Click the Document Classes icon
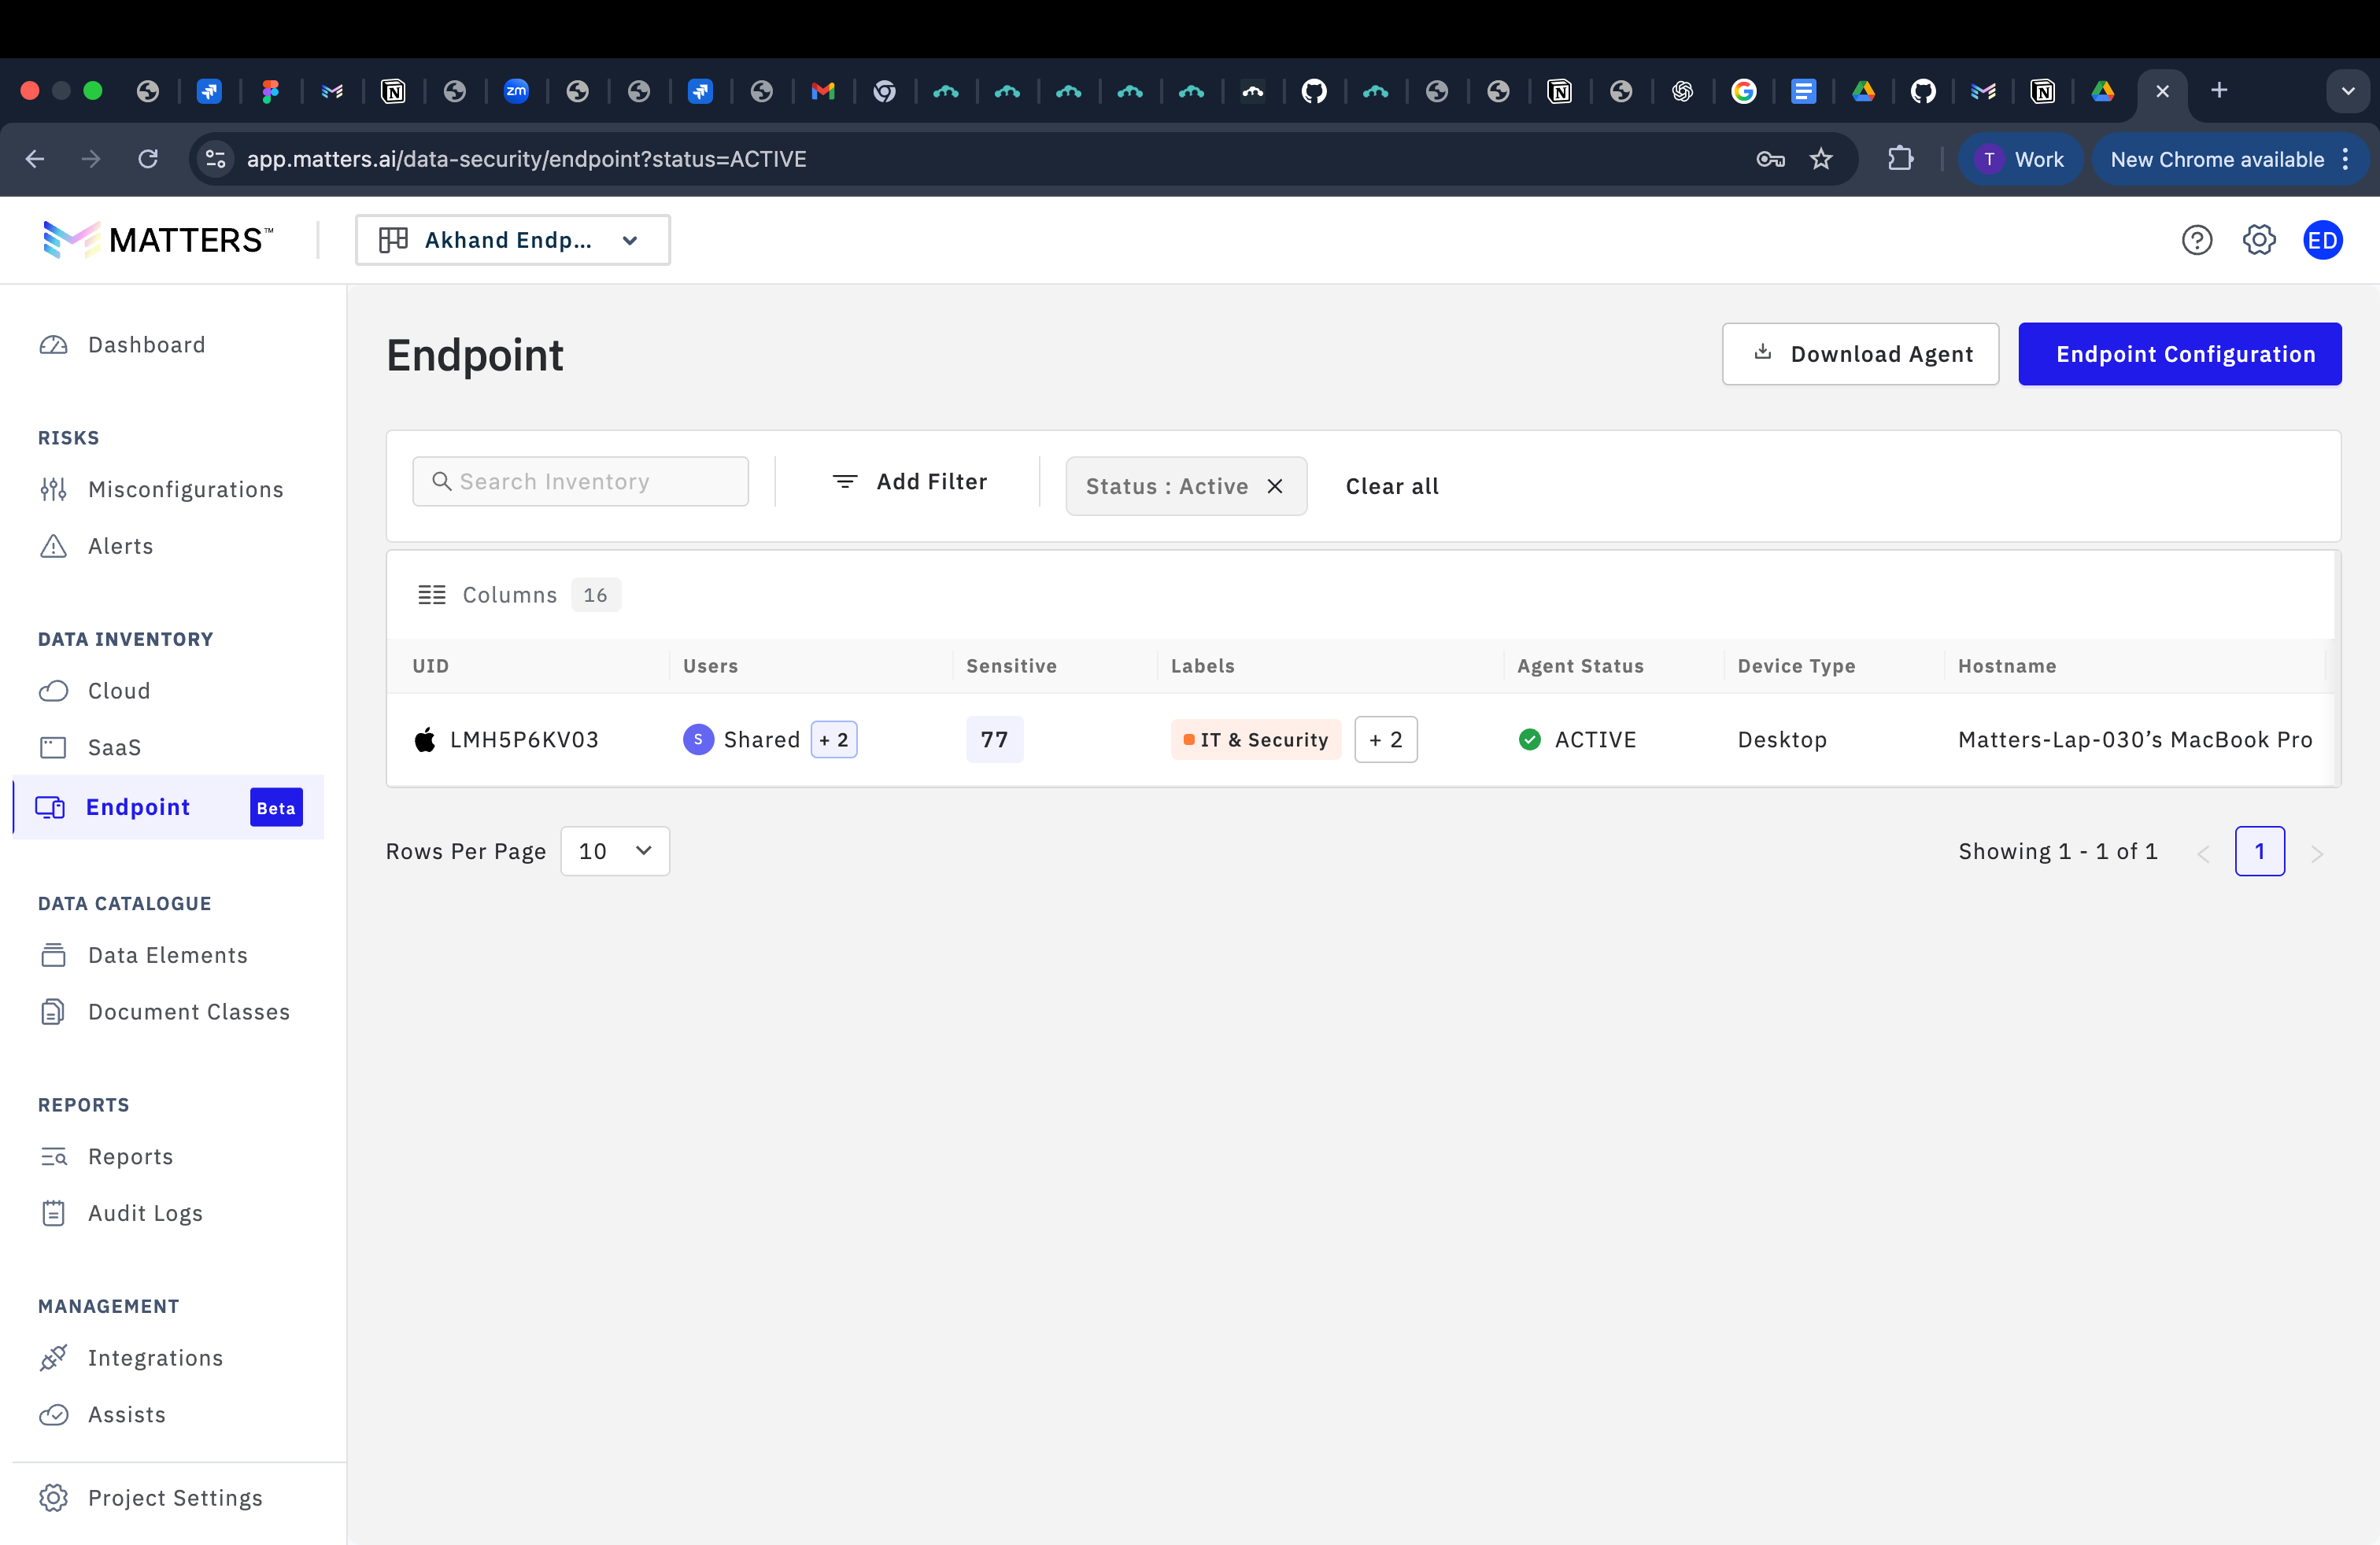 pos(53,1012)
